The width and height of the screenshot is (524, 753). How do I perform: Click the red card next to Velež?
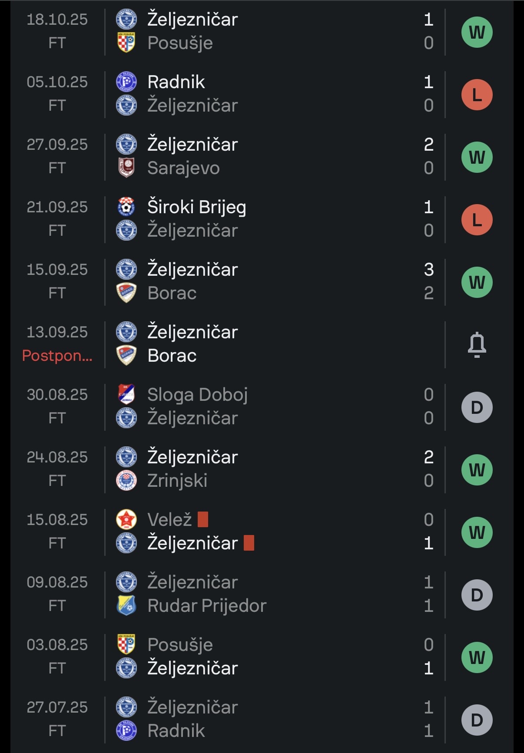(x=203, y=519)
